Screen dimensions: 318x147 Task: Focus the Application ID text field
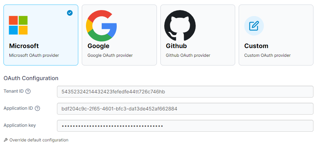click(185, 109)
